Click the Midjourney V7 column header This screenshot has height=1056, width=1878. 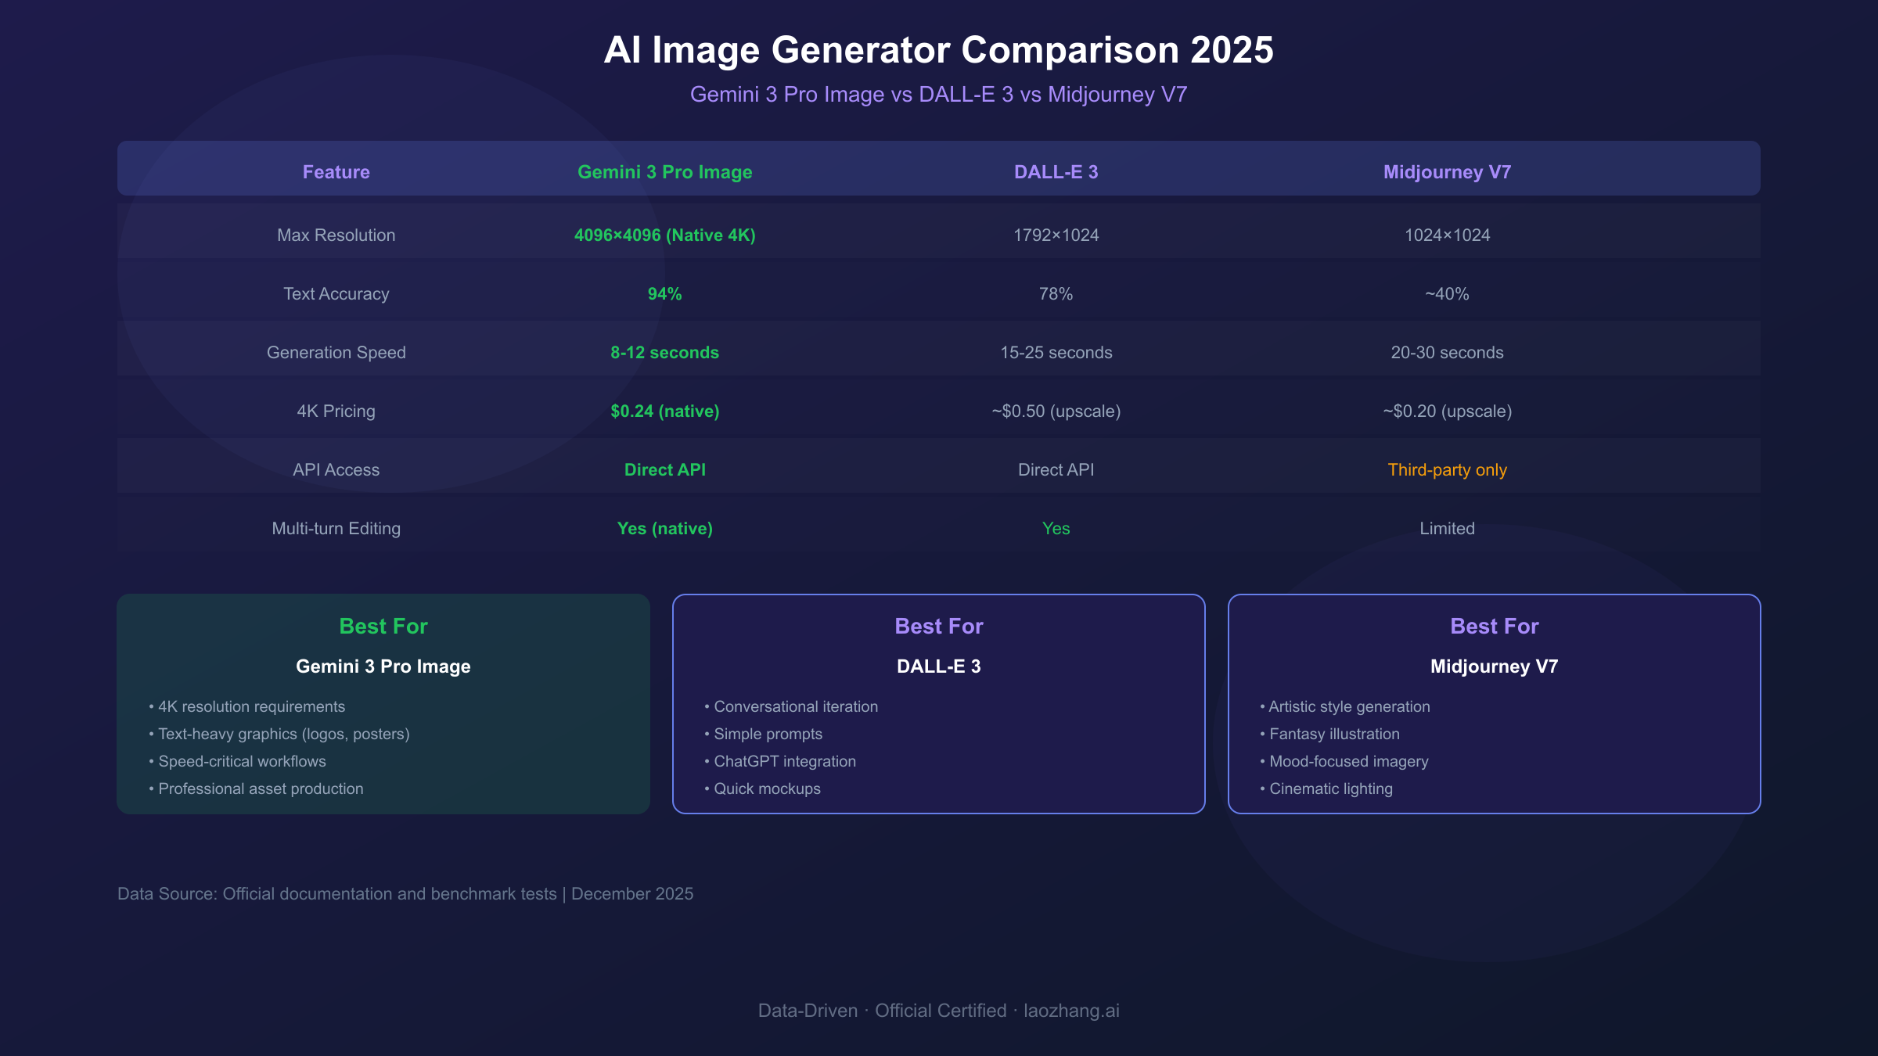click(1447, 172)
